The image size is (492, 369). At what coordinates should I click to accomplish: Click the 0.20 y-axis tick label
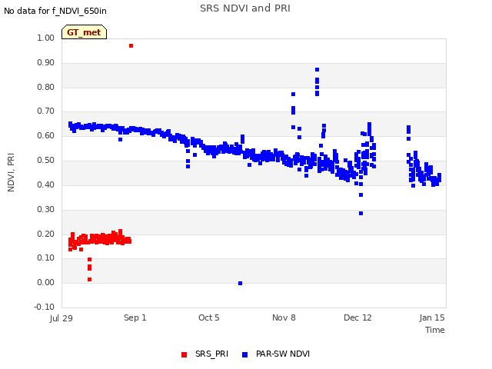point(46,234)
